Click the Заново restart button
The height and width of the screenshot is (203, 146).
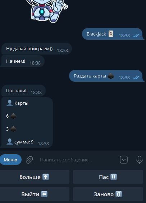108,194
